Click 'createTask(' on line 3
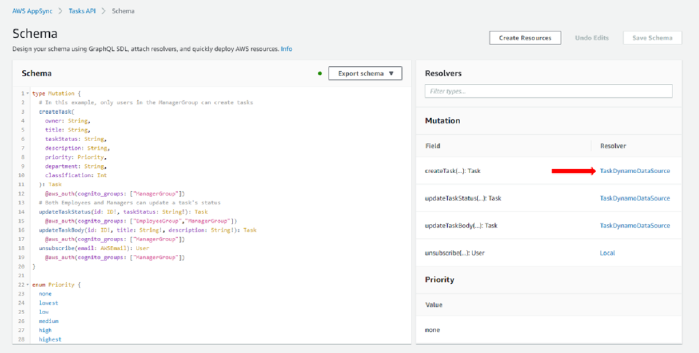The height and width of the screenshot is (353, 699). pyautogui.click(x=55, y=112)
